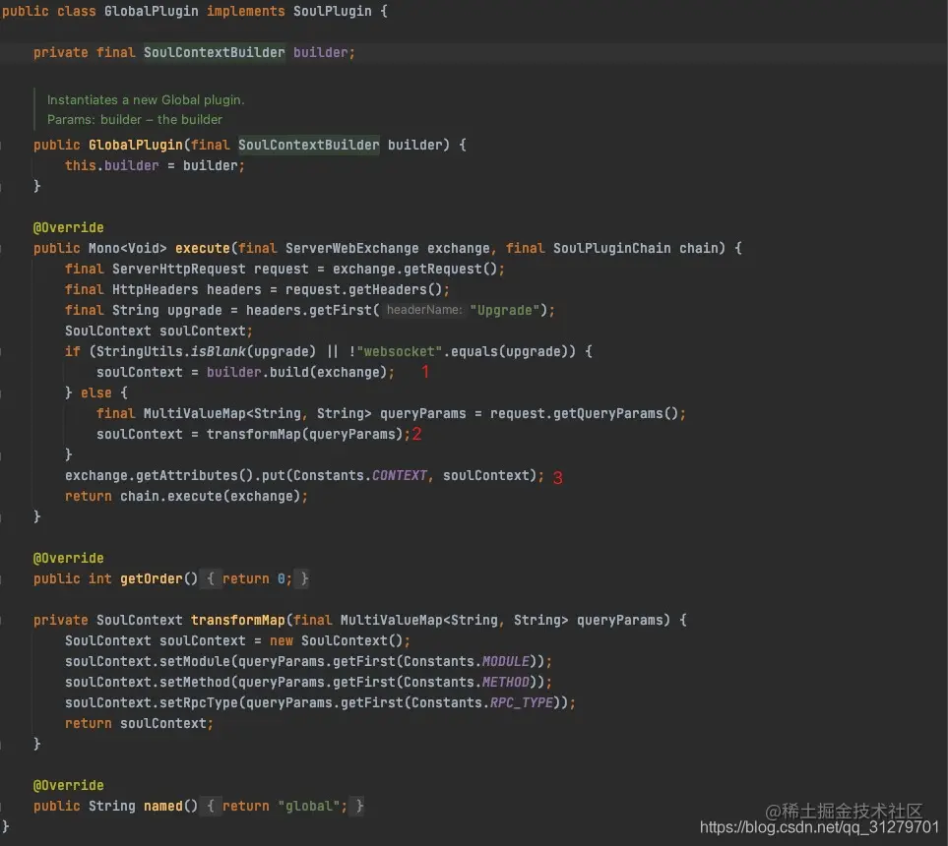Click the setMethod method call

click(x=195, y=683)
